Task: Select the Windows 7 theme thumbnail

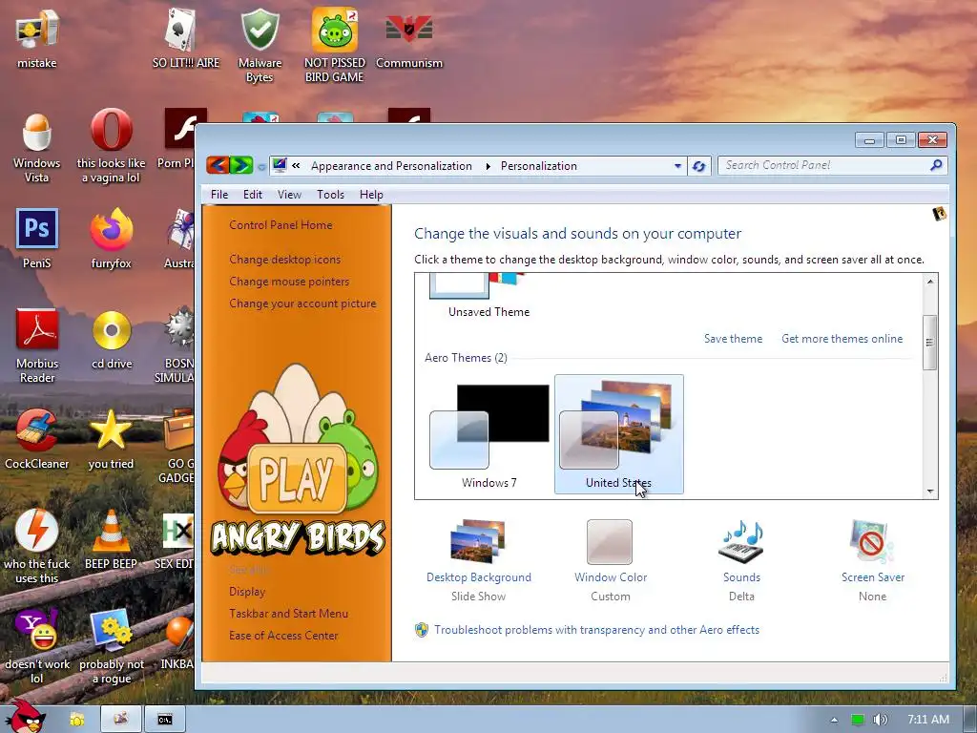Action: [489, 434]
